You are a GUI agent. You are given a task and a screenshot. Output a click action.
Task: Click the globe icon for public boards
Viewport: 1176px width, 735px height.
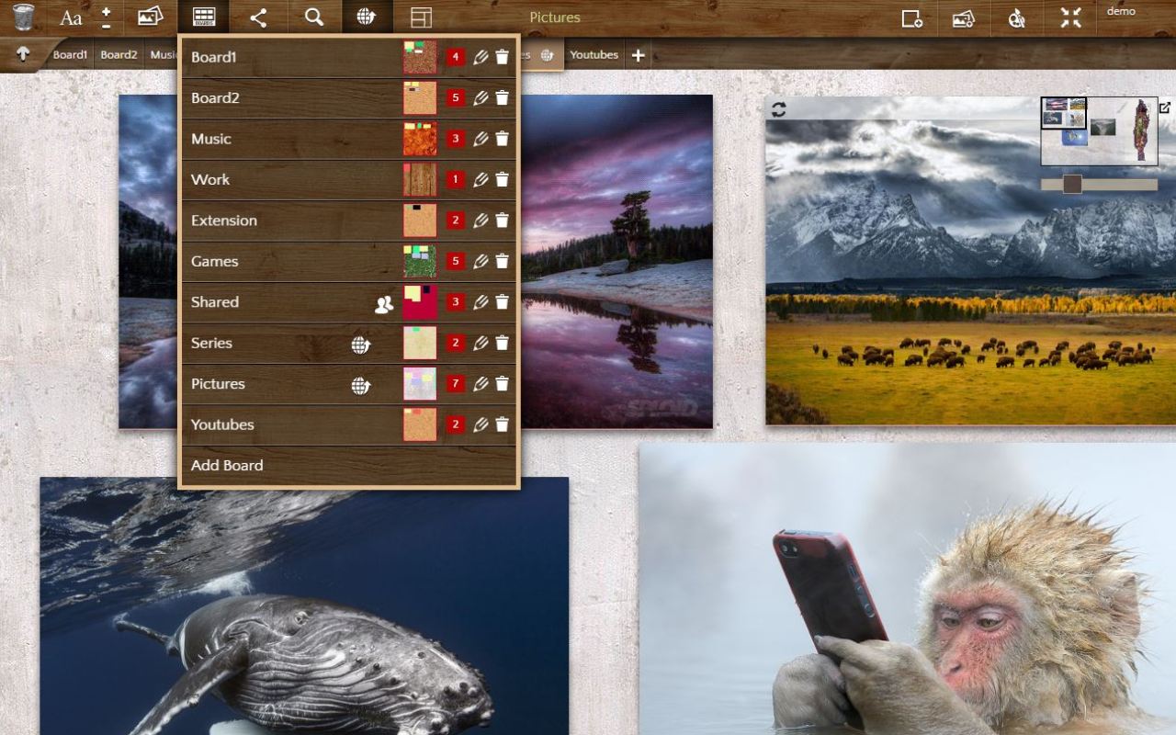coord(367,17)
